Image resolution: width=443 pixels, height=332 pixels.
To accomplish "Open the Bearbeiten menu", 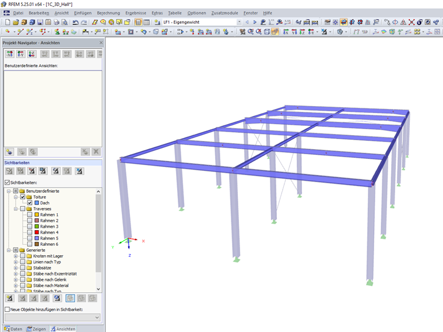I will [x=38, y=13].
